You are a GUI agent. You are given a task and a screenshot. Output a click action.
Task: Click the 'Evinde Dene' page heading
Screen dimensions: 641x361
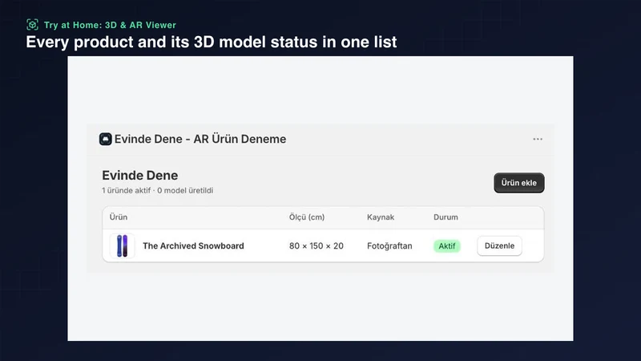(139, 175)
